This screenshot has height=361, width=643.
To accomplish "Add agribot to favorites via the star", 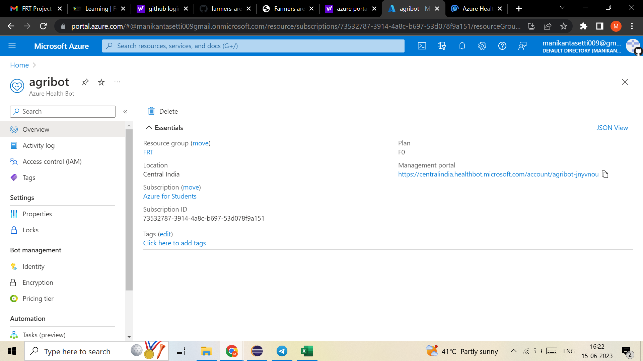I will [x=101, y=82].
